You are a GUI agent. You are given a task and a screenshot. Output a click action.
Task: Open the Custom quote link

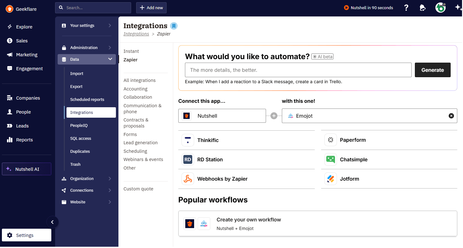(x=138, y=189)
